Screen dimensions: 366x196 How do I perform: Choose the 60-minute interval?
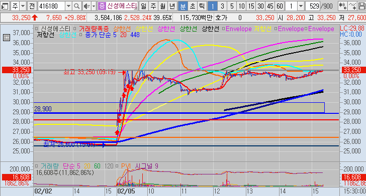pos(280,6)
